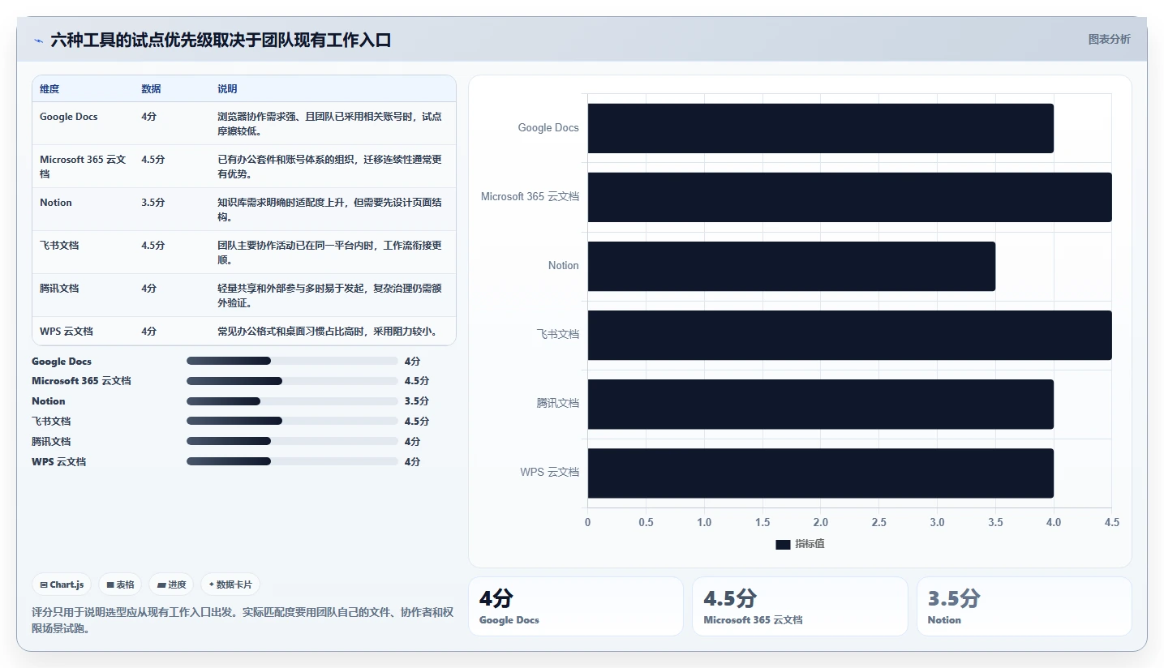Select the 飞书文档 table row name
The width and height of the screenshot is (1164, 668).
coord(59,246)
